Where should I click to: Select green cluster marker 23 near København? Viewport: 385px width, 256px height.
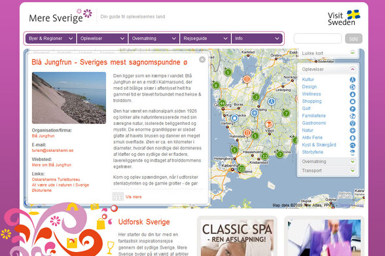tap(242, 168)
